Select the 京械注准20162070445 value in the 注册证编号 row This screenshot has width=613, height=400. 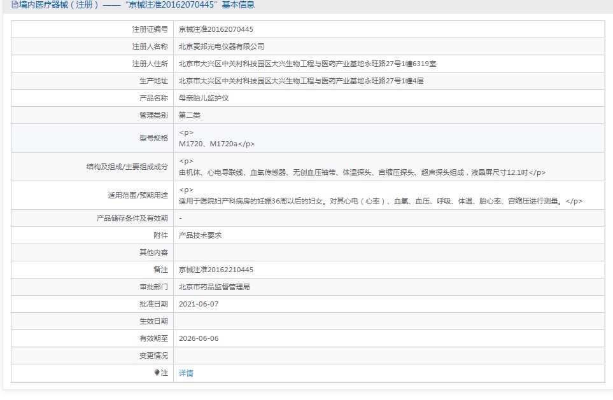[216, 29]
